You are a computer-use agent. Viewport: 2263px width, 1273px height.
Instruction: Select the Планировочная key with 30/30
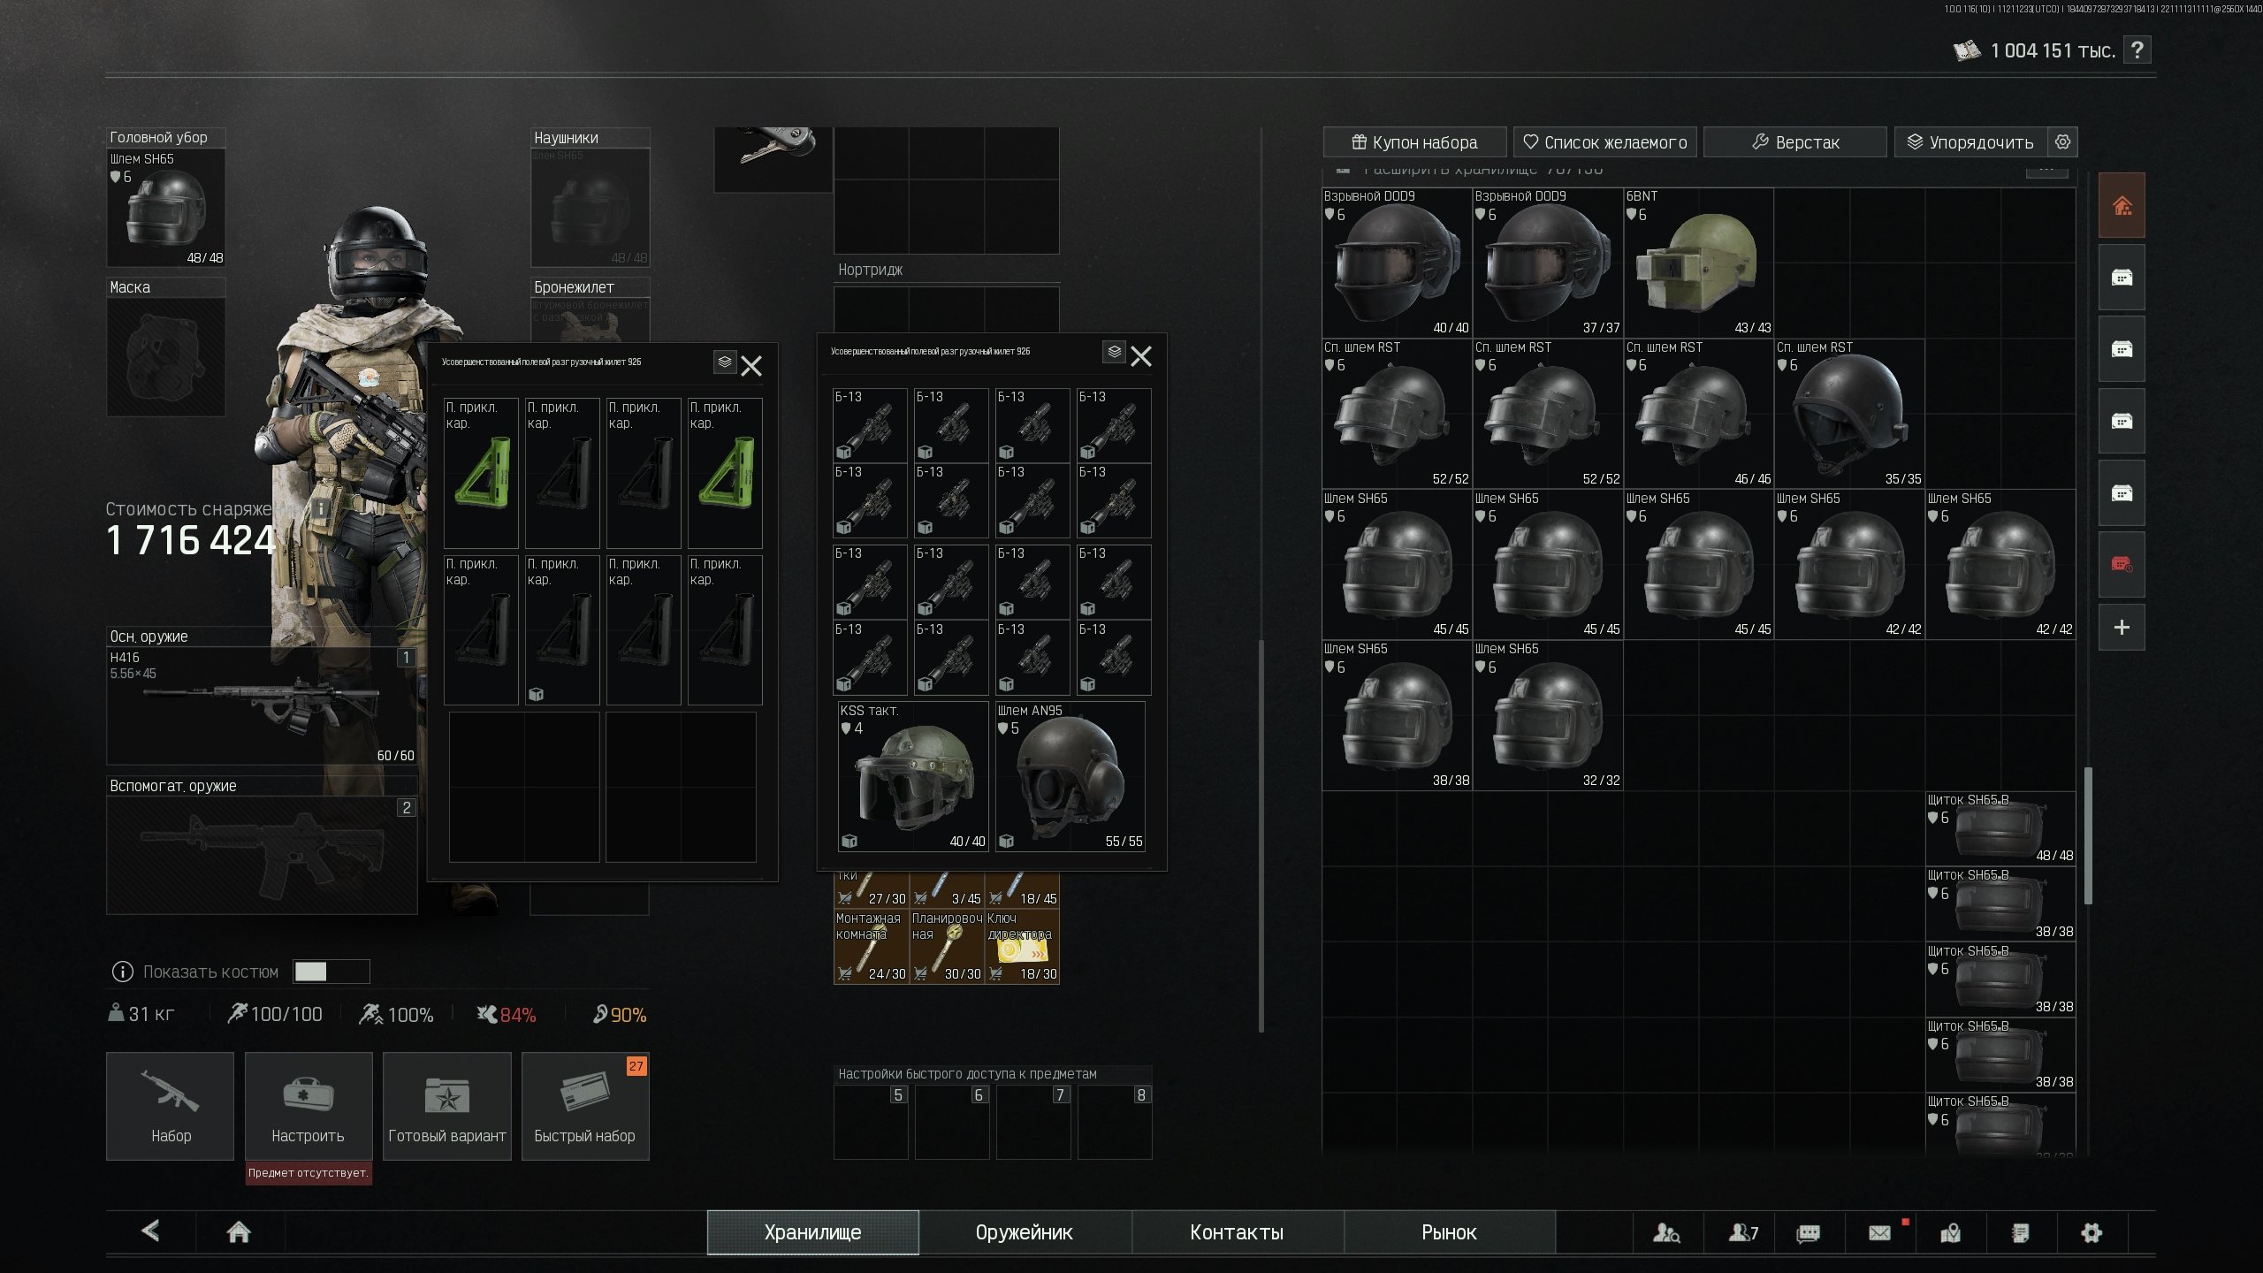coord(947,947)
